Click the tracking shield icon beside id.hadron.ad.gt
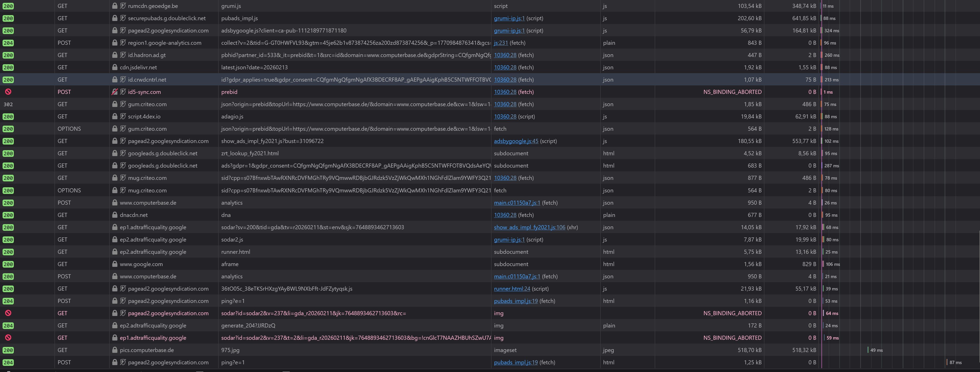Screen dimensions: 980x372 123,55
